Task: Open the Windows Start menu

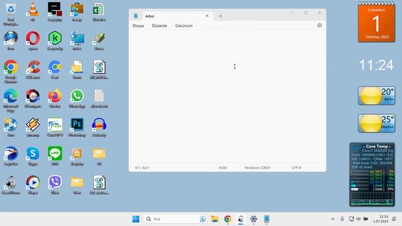Action: [x=136, y=219]
